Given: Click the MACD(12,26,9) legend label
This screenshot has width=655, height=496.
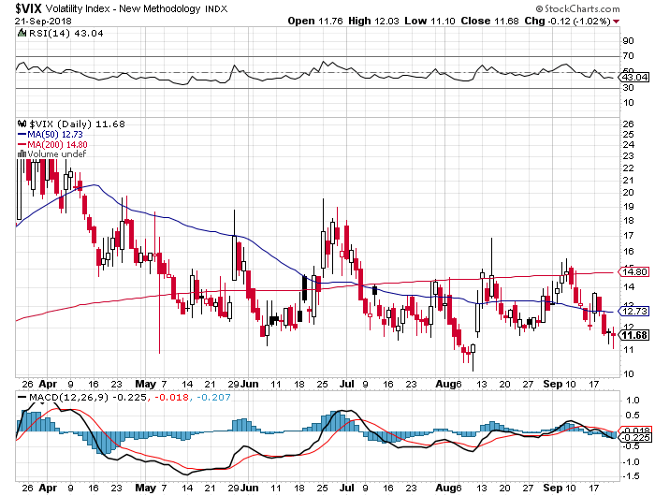Looking at the screenshot, I should (68, 398).
